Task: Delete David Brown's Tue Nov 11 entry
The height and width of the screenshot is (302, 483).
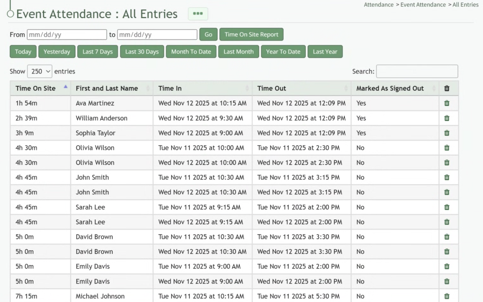Action: tap(446, 237)
